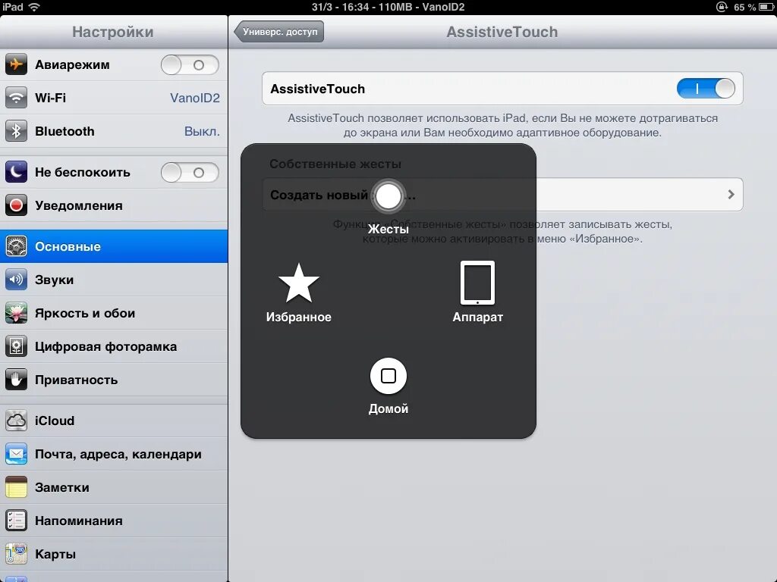This screenshot has height=582, width=777.
Task: Tap the Аппарат label in AssistiveTouch menu
Action: (478, 318)
